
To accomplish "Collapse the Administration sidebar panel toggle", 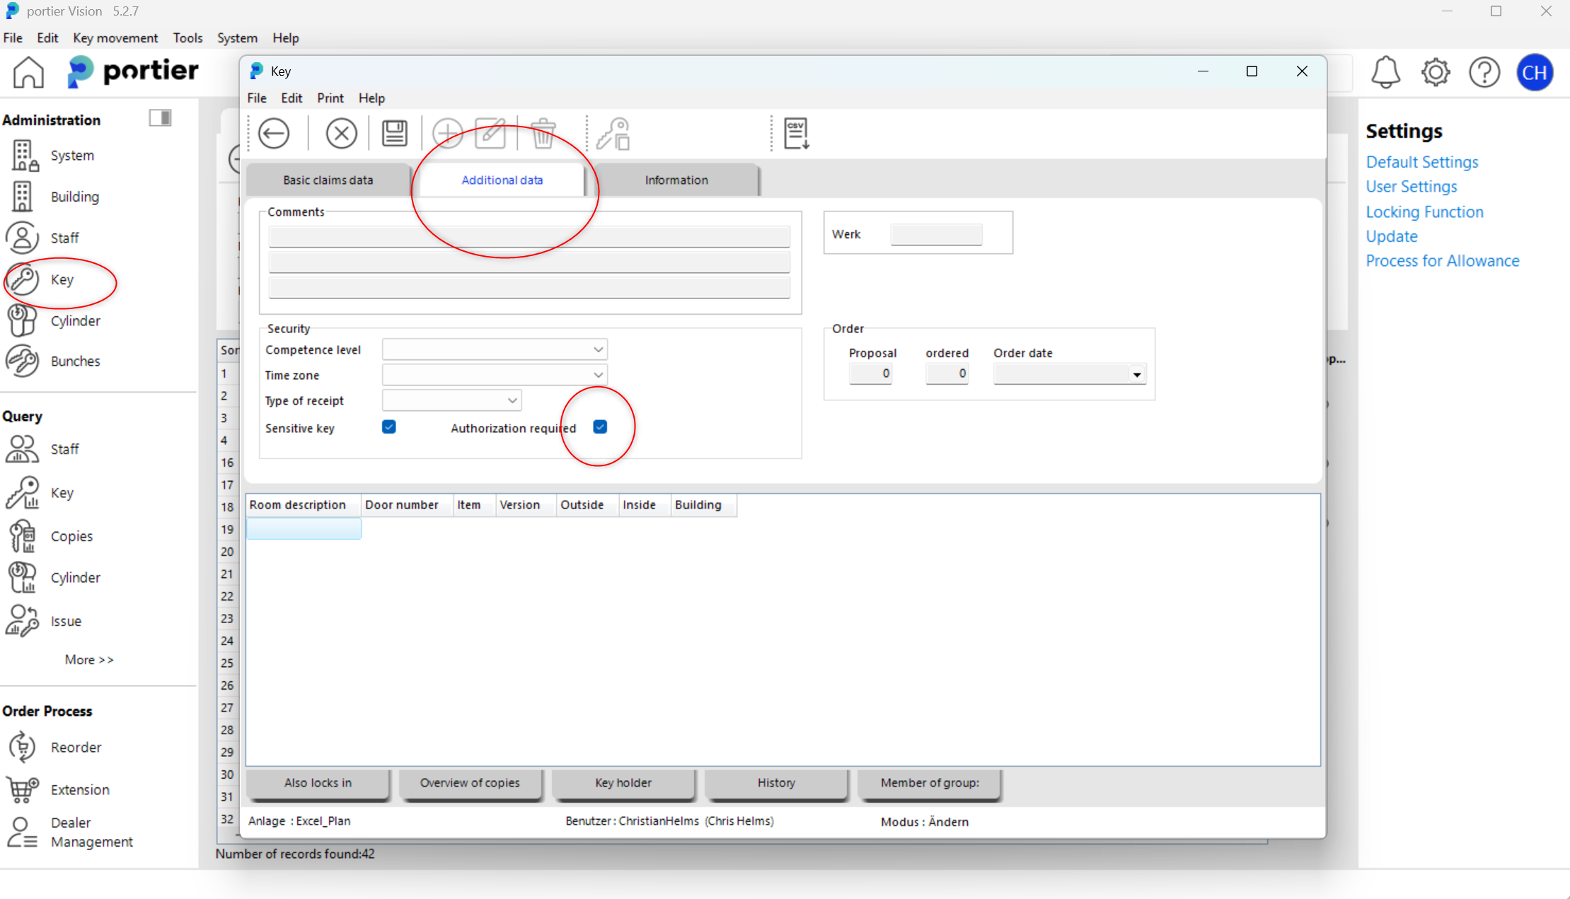I will click(x=161, y=118).
